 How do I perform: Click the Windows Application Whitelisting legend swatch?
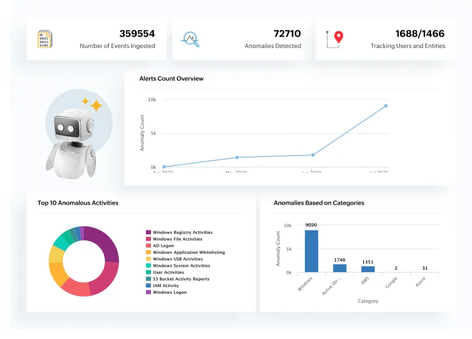click(x=148, y=252)
